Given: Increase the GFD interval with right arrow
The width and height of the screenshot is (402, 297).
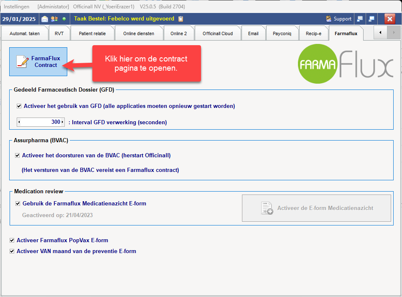Looking at the screenshot, I should point(63,122).
